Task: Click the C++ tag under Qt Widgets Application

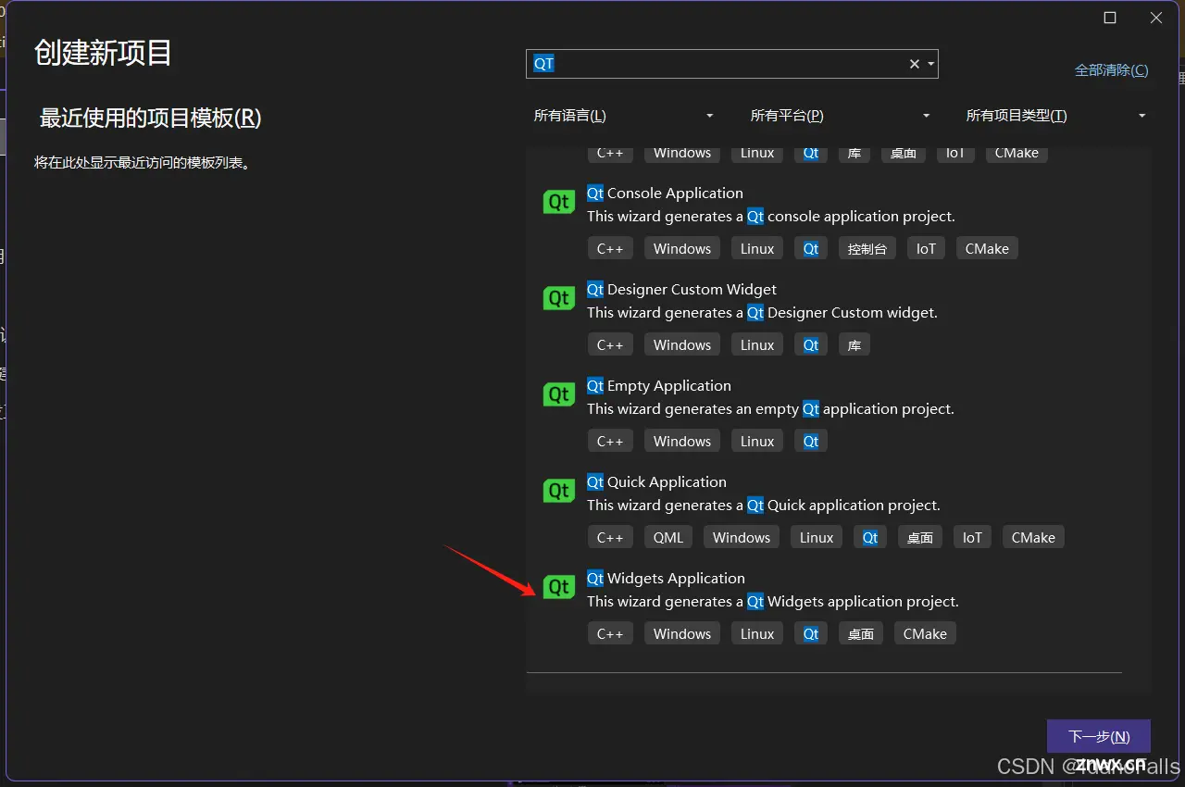Action: [610, 634]
